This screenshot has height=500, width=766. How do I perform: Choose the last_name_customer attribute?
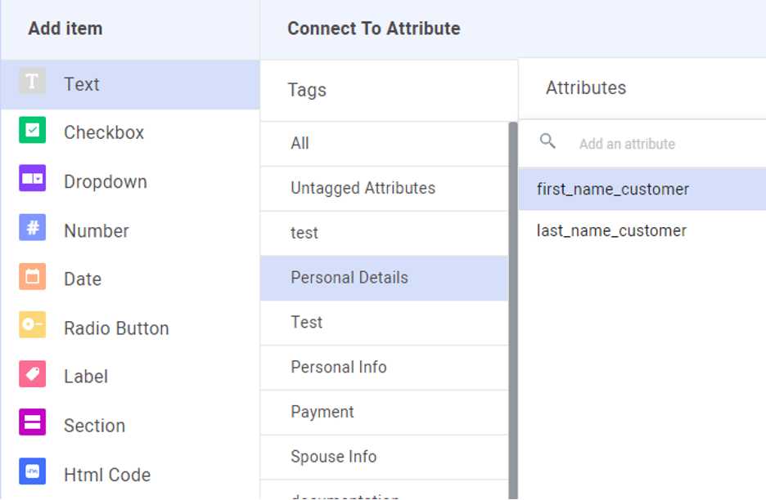coord(611,231)
